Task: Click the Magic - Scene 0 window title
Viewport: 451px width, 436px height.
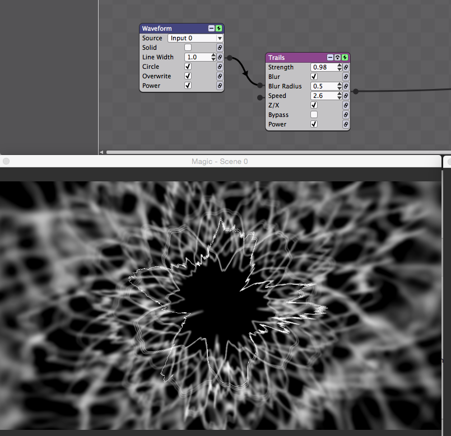Action: point(220,162)
